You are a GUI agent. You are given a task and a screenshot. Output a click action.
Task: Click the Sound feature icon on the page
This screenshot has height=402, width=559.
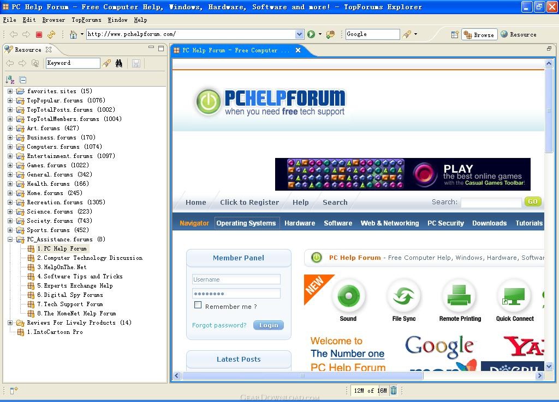click(348, 296)
